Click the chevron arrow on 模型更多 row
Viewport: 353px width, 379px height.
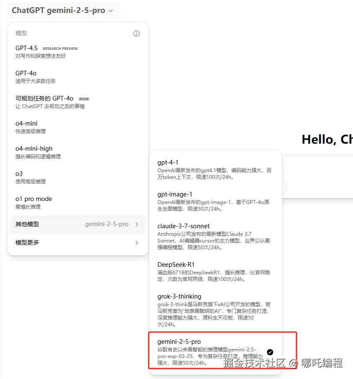point(137,242)
